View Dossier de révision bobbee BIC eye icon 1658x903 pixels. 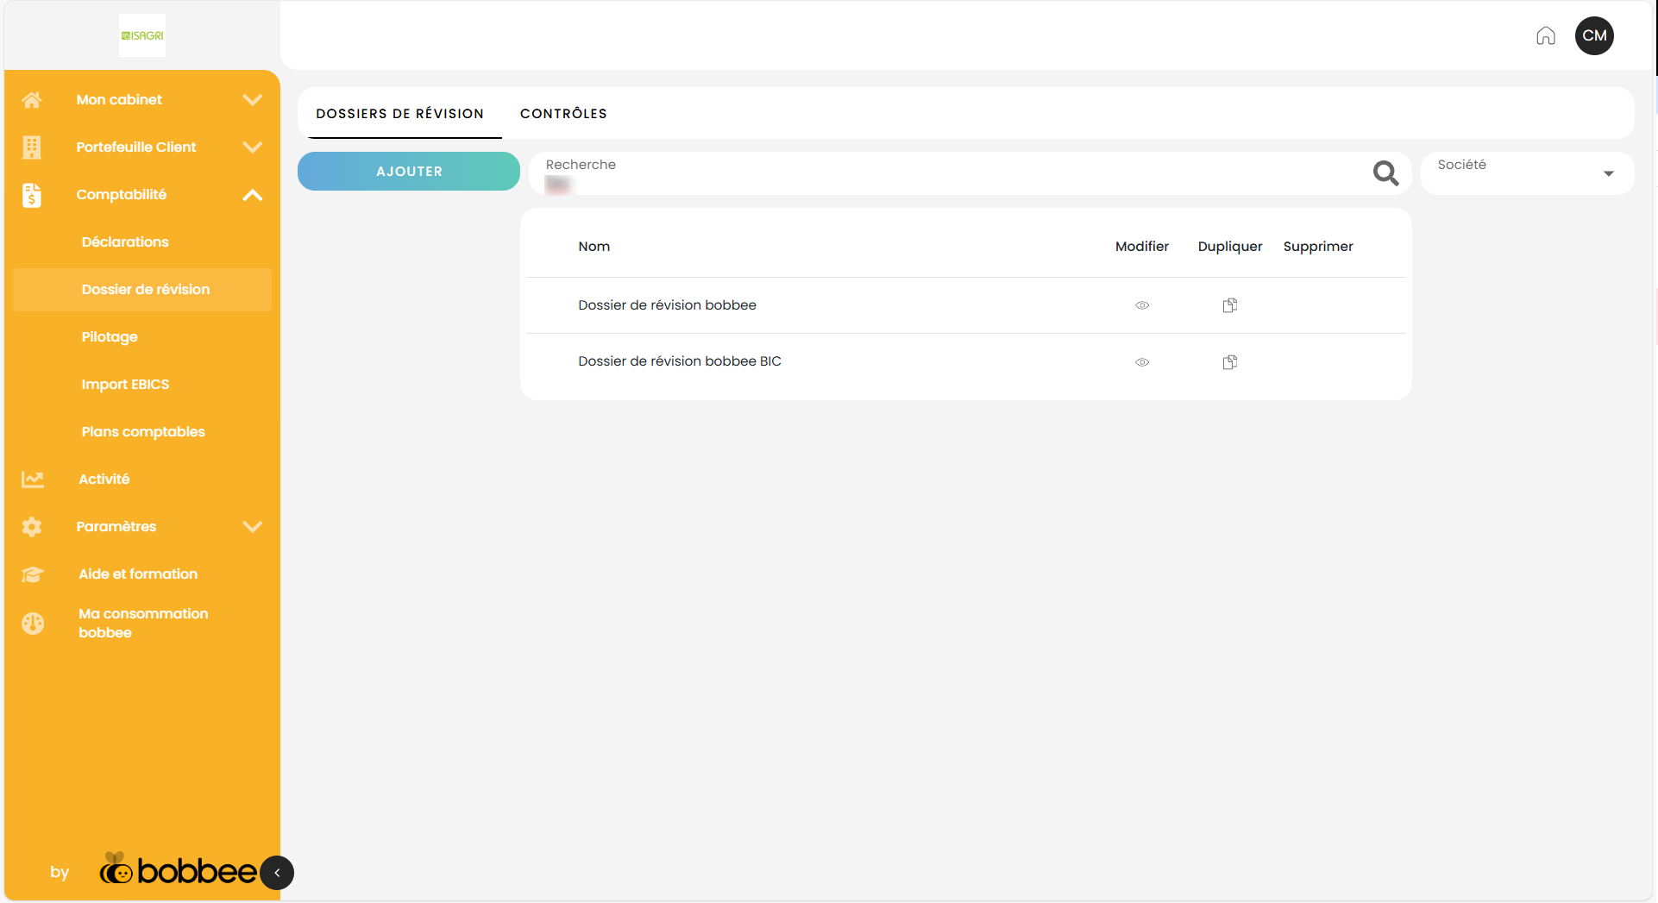[1142, 362]
